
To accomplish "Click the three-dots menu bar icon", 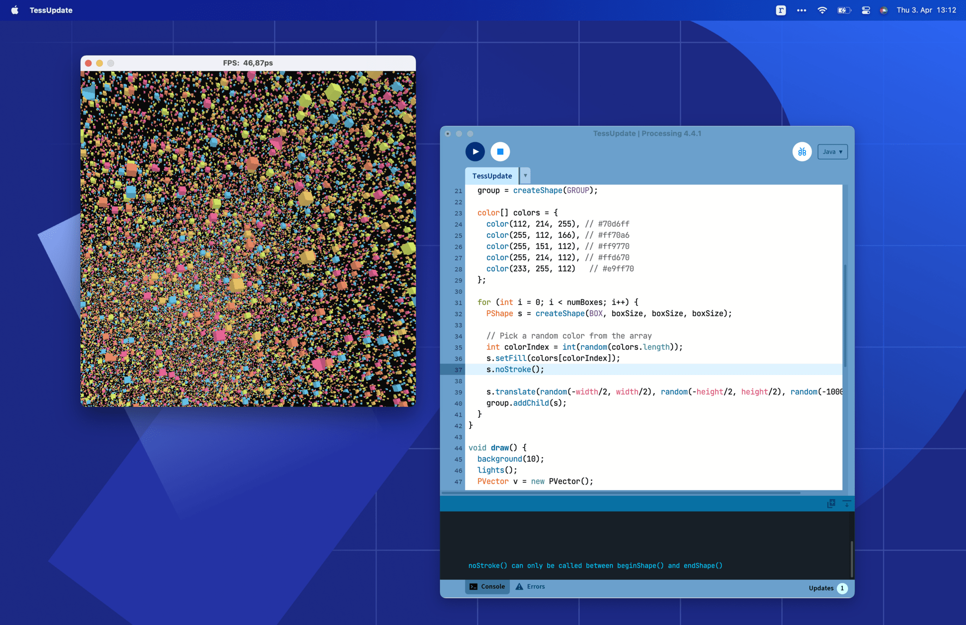I will point(801,10).
